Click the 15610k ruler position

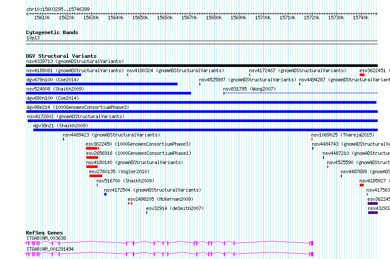pos(42,17)
